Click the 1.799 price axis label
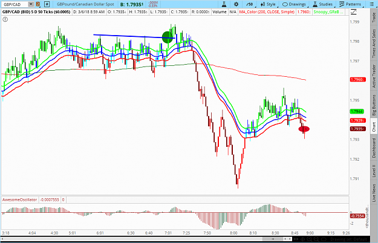The width and height of the screenshot is (378, 243). pos(354,22)
